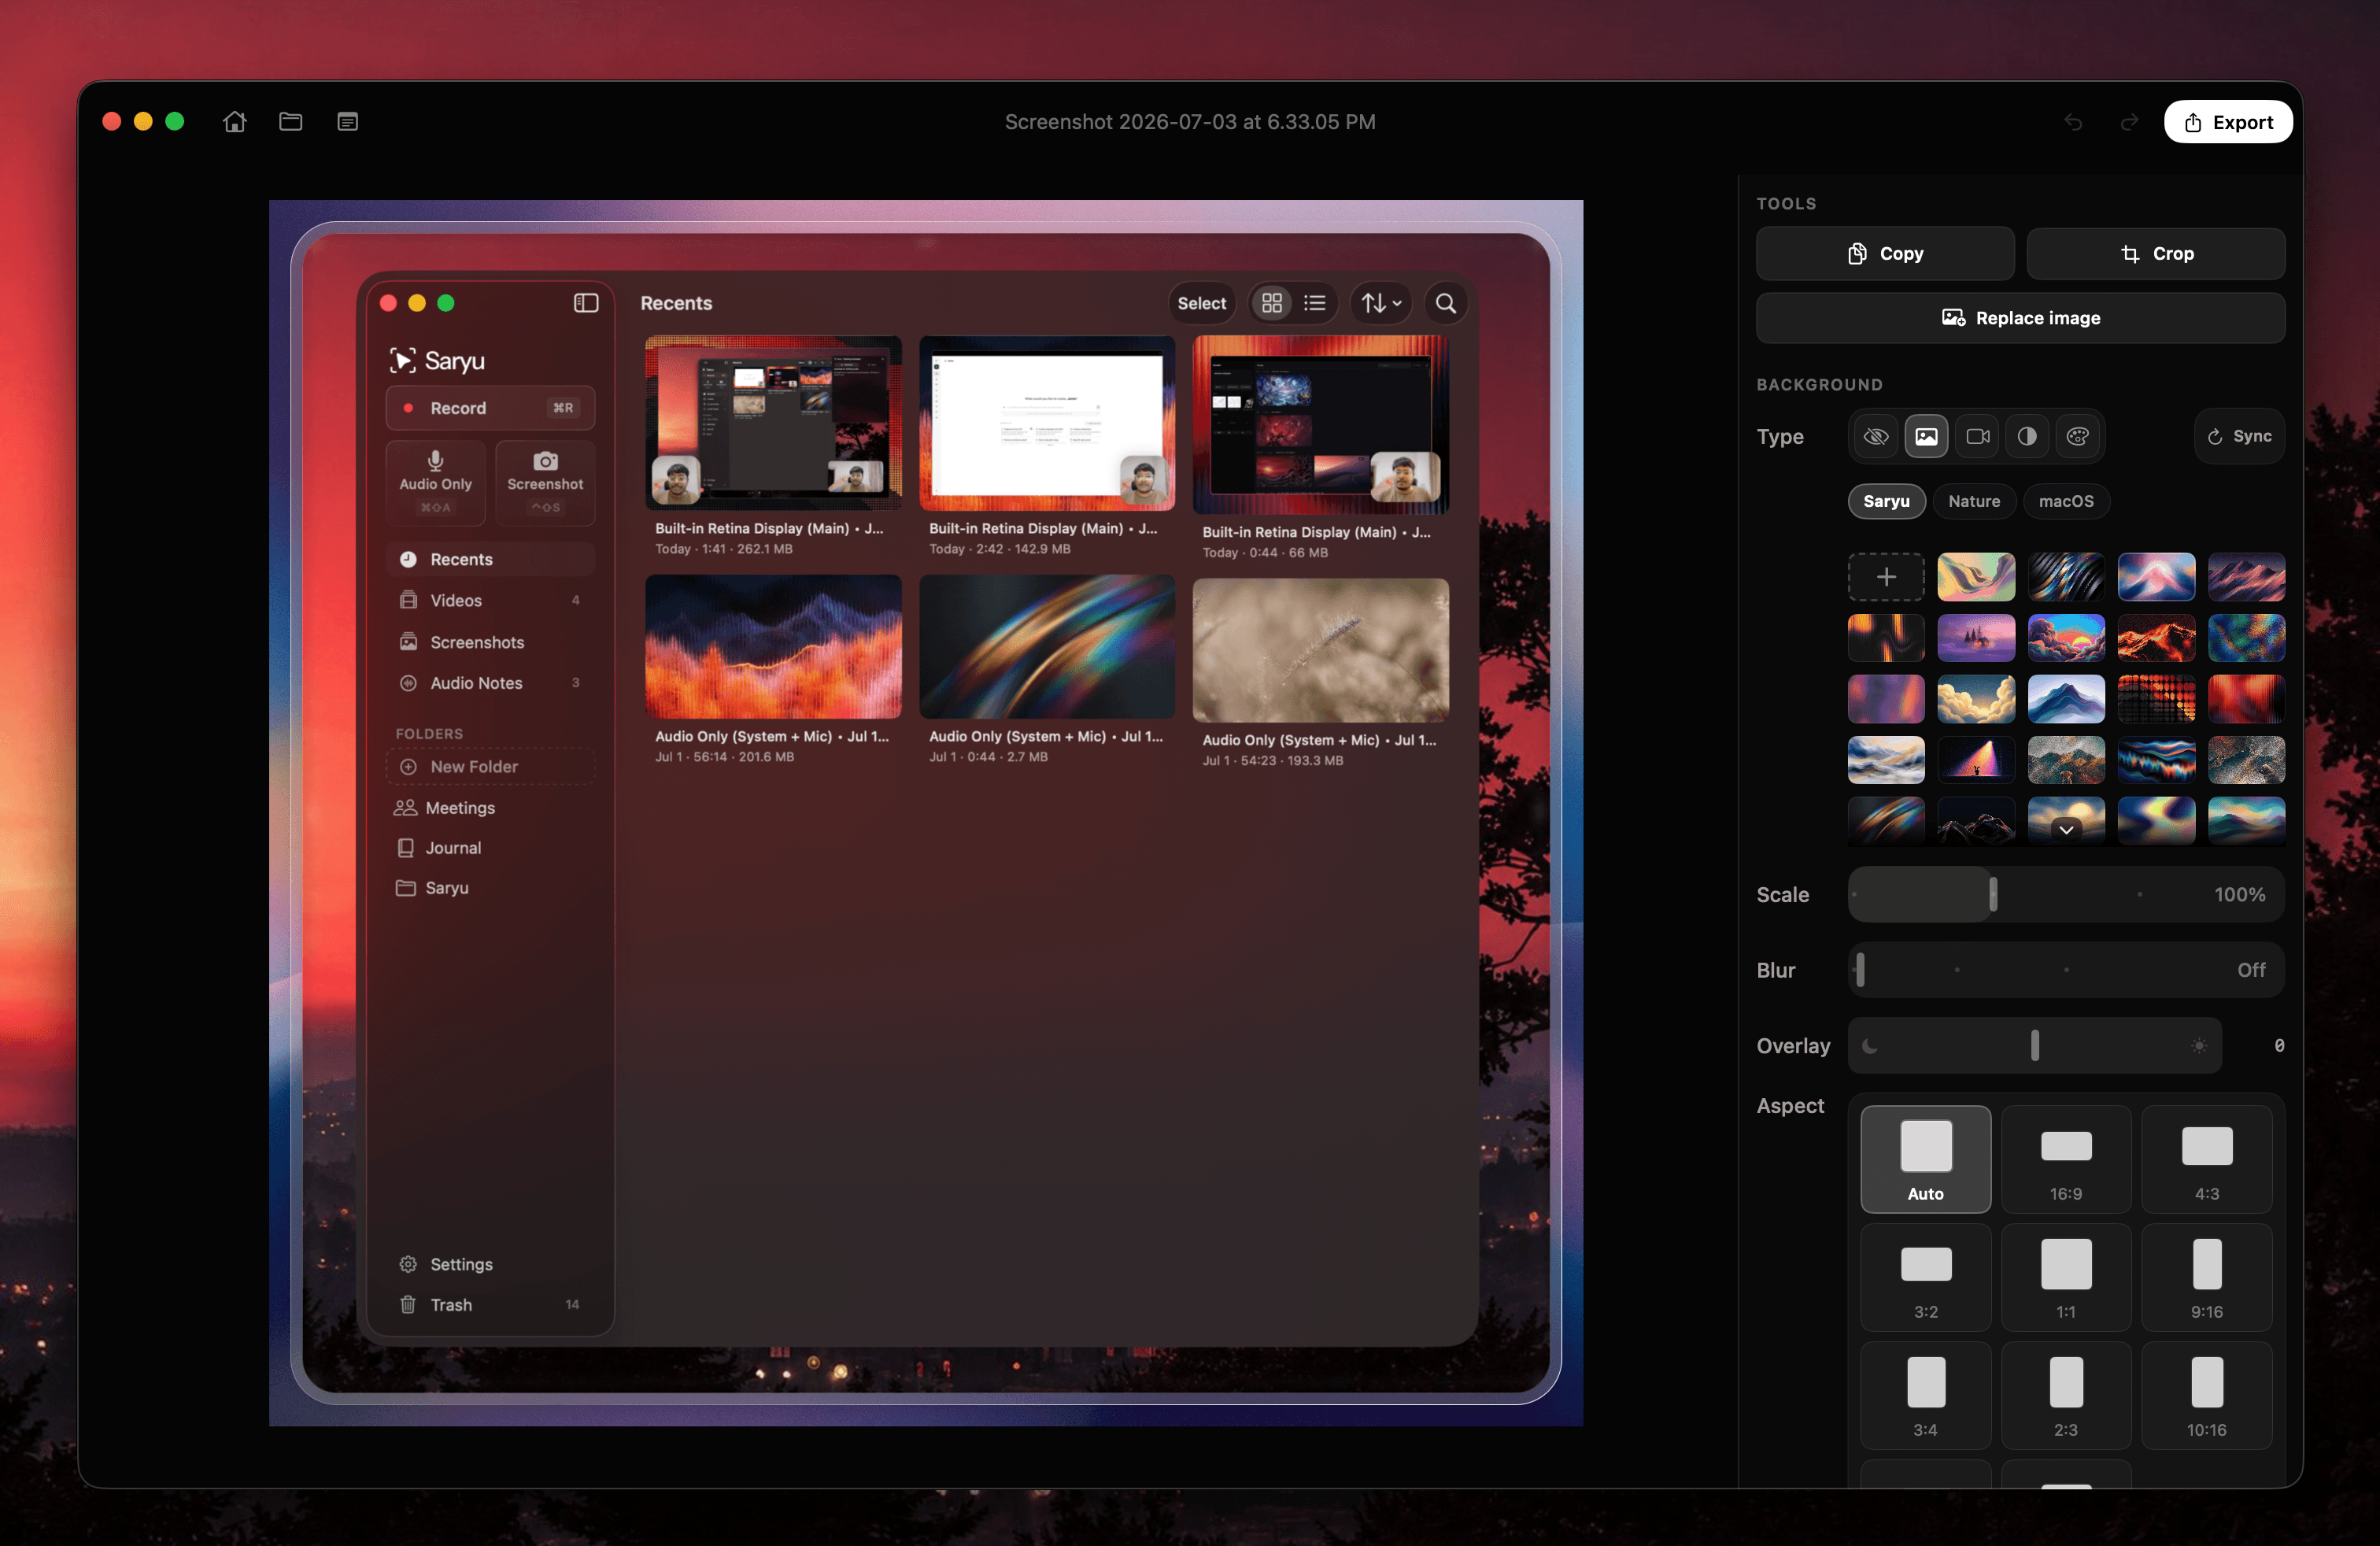Pick the dark iridescent streaks wallpaper
Viewport: 2380px width, 1546px height.
click(x=2066, y=577)
